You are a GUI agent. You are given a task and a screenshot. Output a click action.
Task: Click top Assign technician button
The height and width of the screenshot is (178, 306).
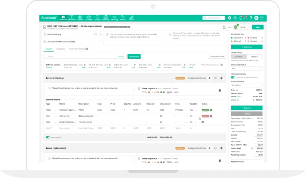point(217,56)
